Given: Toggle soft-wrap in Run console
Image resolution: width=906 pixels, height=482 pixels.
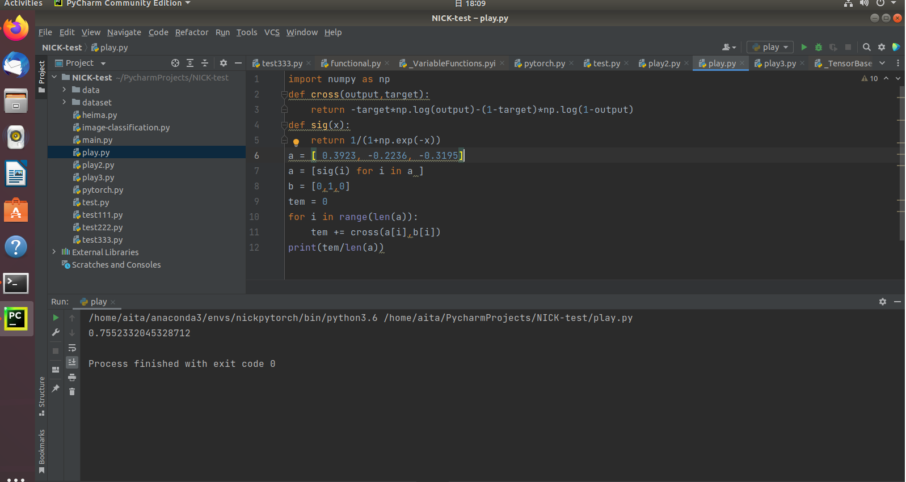Looking at the screenshot, I should tap(72, 348).
